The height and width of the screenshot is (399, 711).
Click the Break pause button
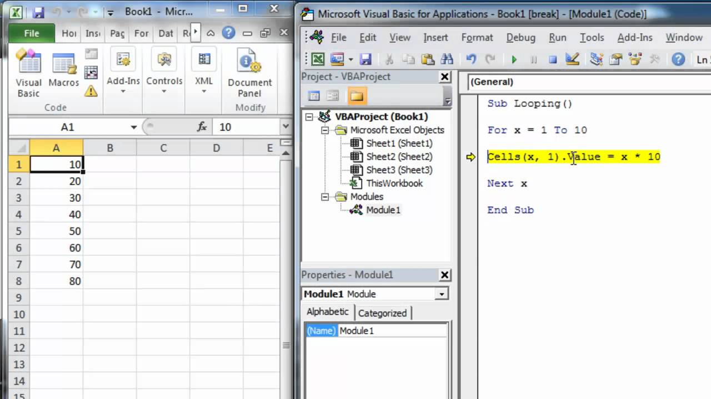pos(534,59)
